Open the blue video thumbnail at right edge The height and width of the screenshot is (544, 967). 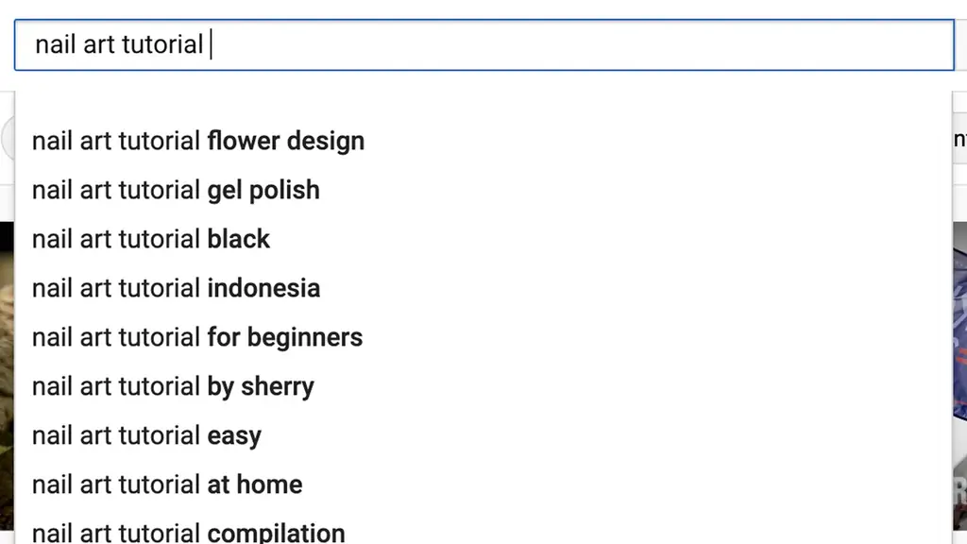pyautogui.click(x=959, y=376)
